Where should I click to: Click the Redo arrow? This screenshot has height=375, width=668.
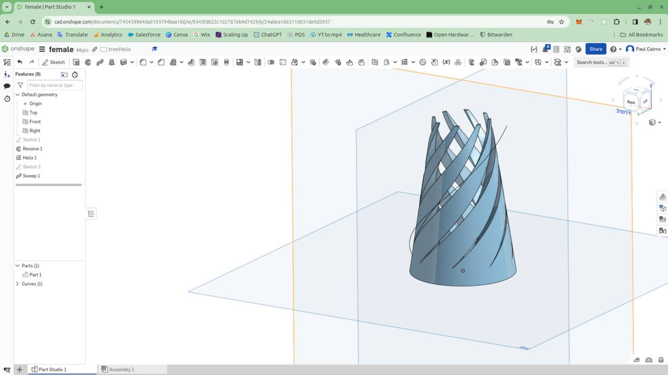point(32,62)
